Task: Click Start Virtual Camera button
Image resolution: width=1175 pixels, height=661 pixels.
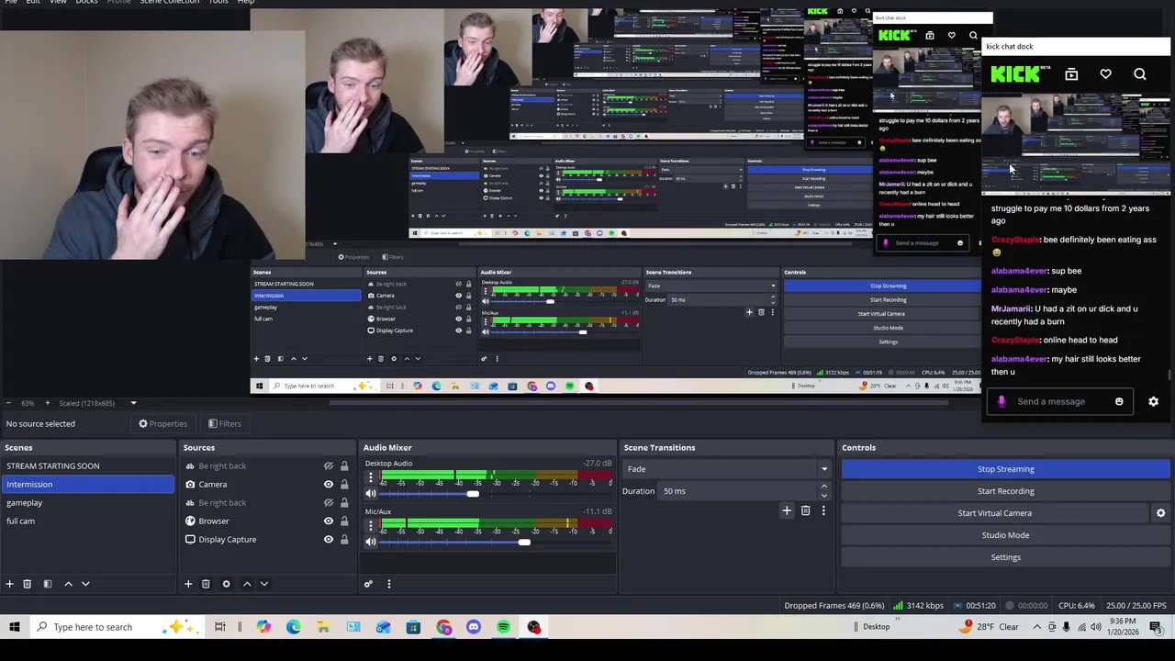Action: 995,513
